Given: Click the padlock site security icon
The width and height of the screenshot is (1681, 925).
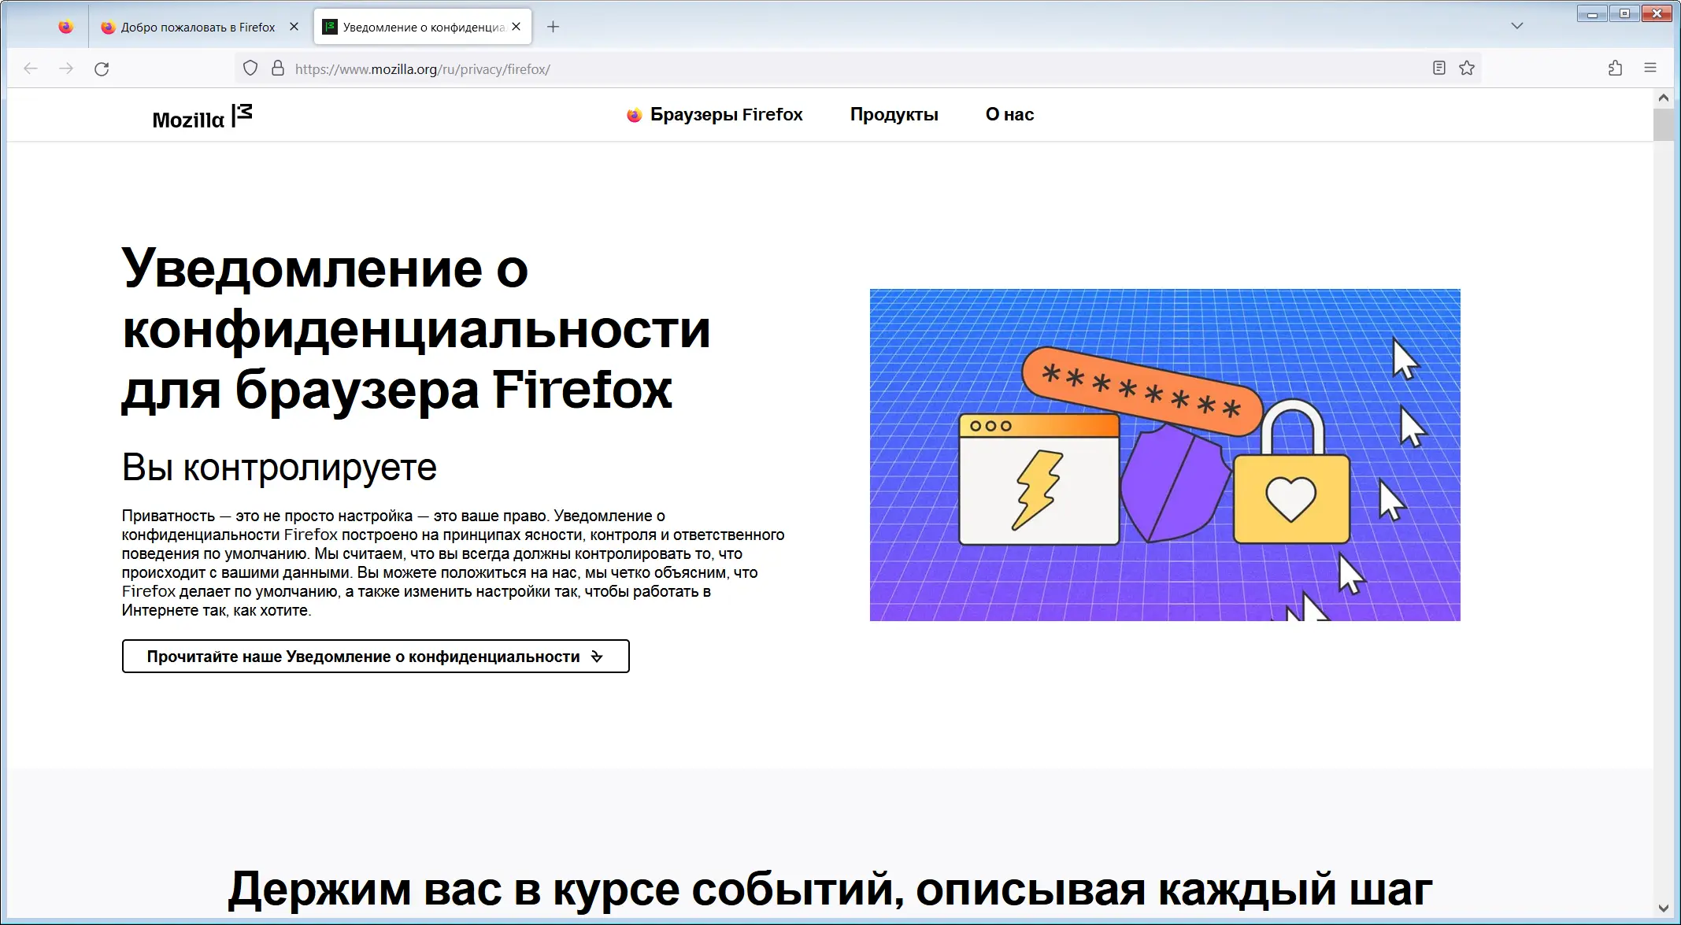Looking at the screenshot, I should click(x=277, y=68).
